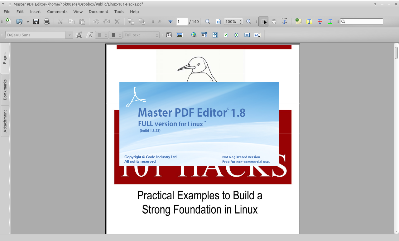Switch to the Hand tool
Screen dimensions: 399x241
click(x=274, y=21)
